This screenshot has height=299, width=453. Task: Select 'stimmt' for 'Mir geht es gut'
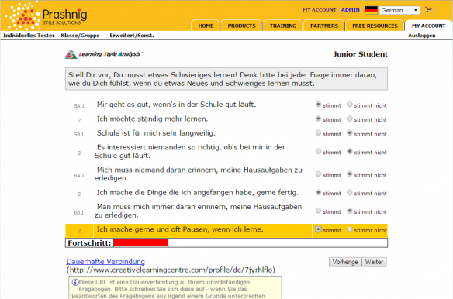point(318,105)
